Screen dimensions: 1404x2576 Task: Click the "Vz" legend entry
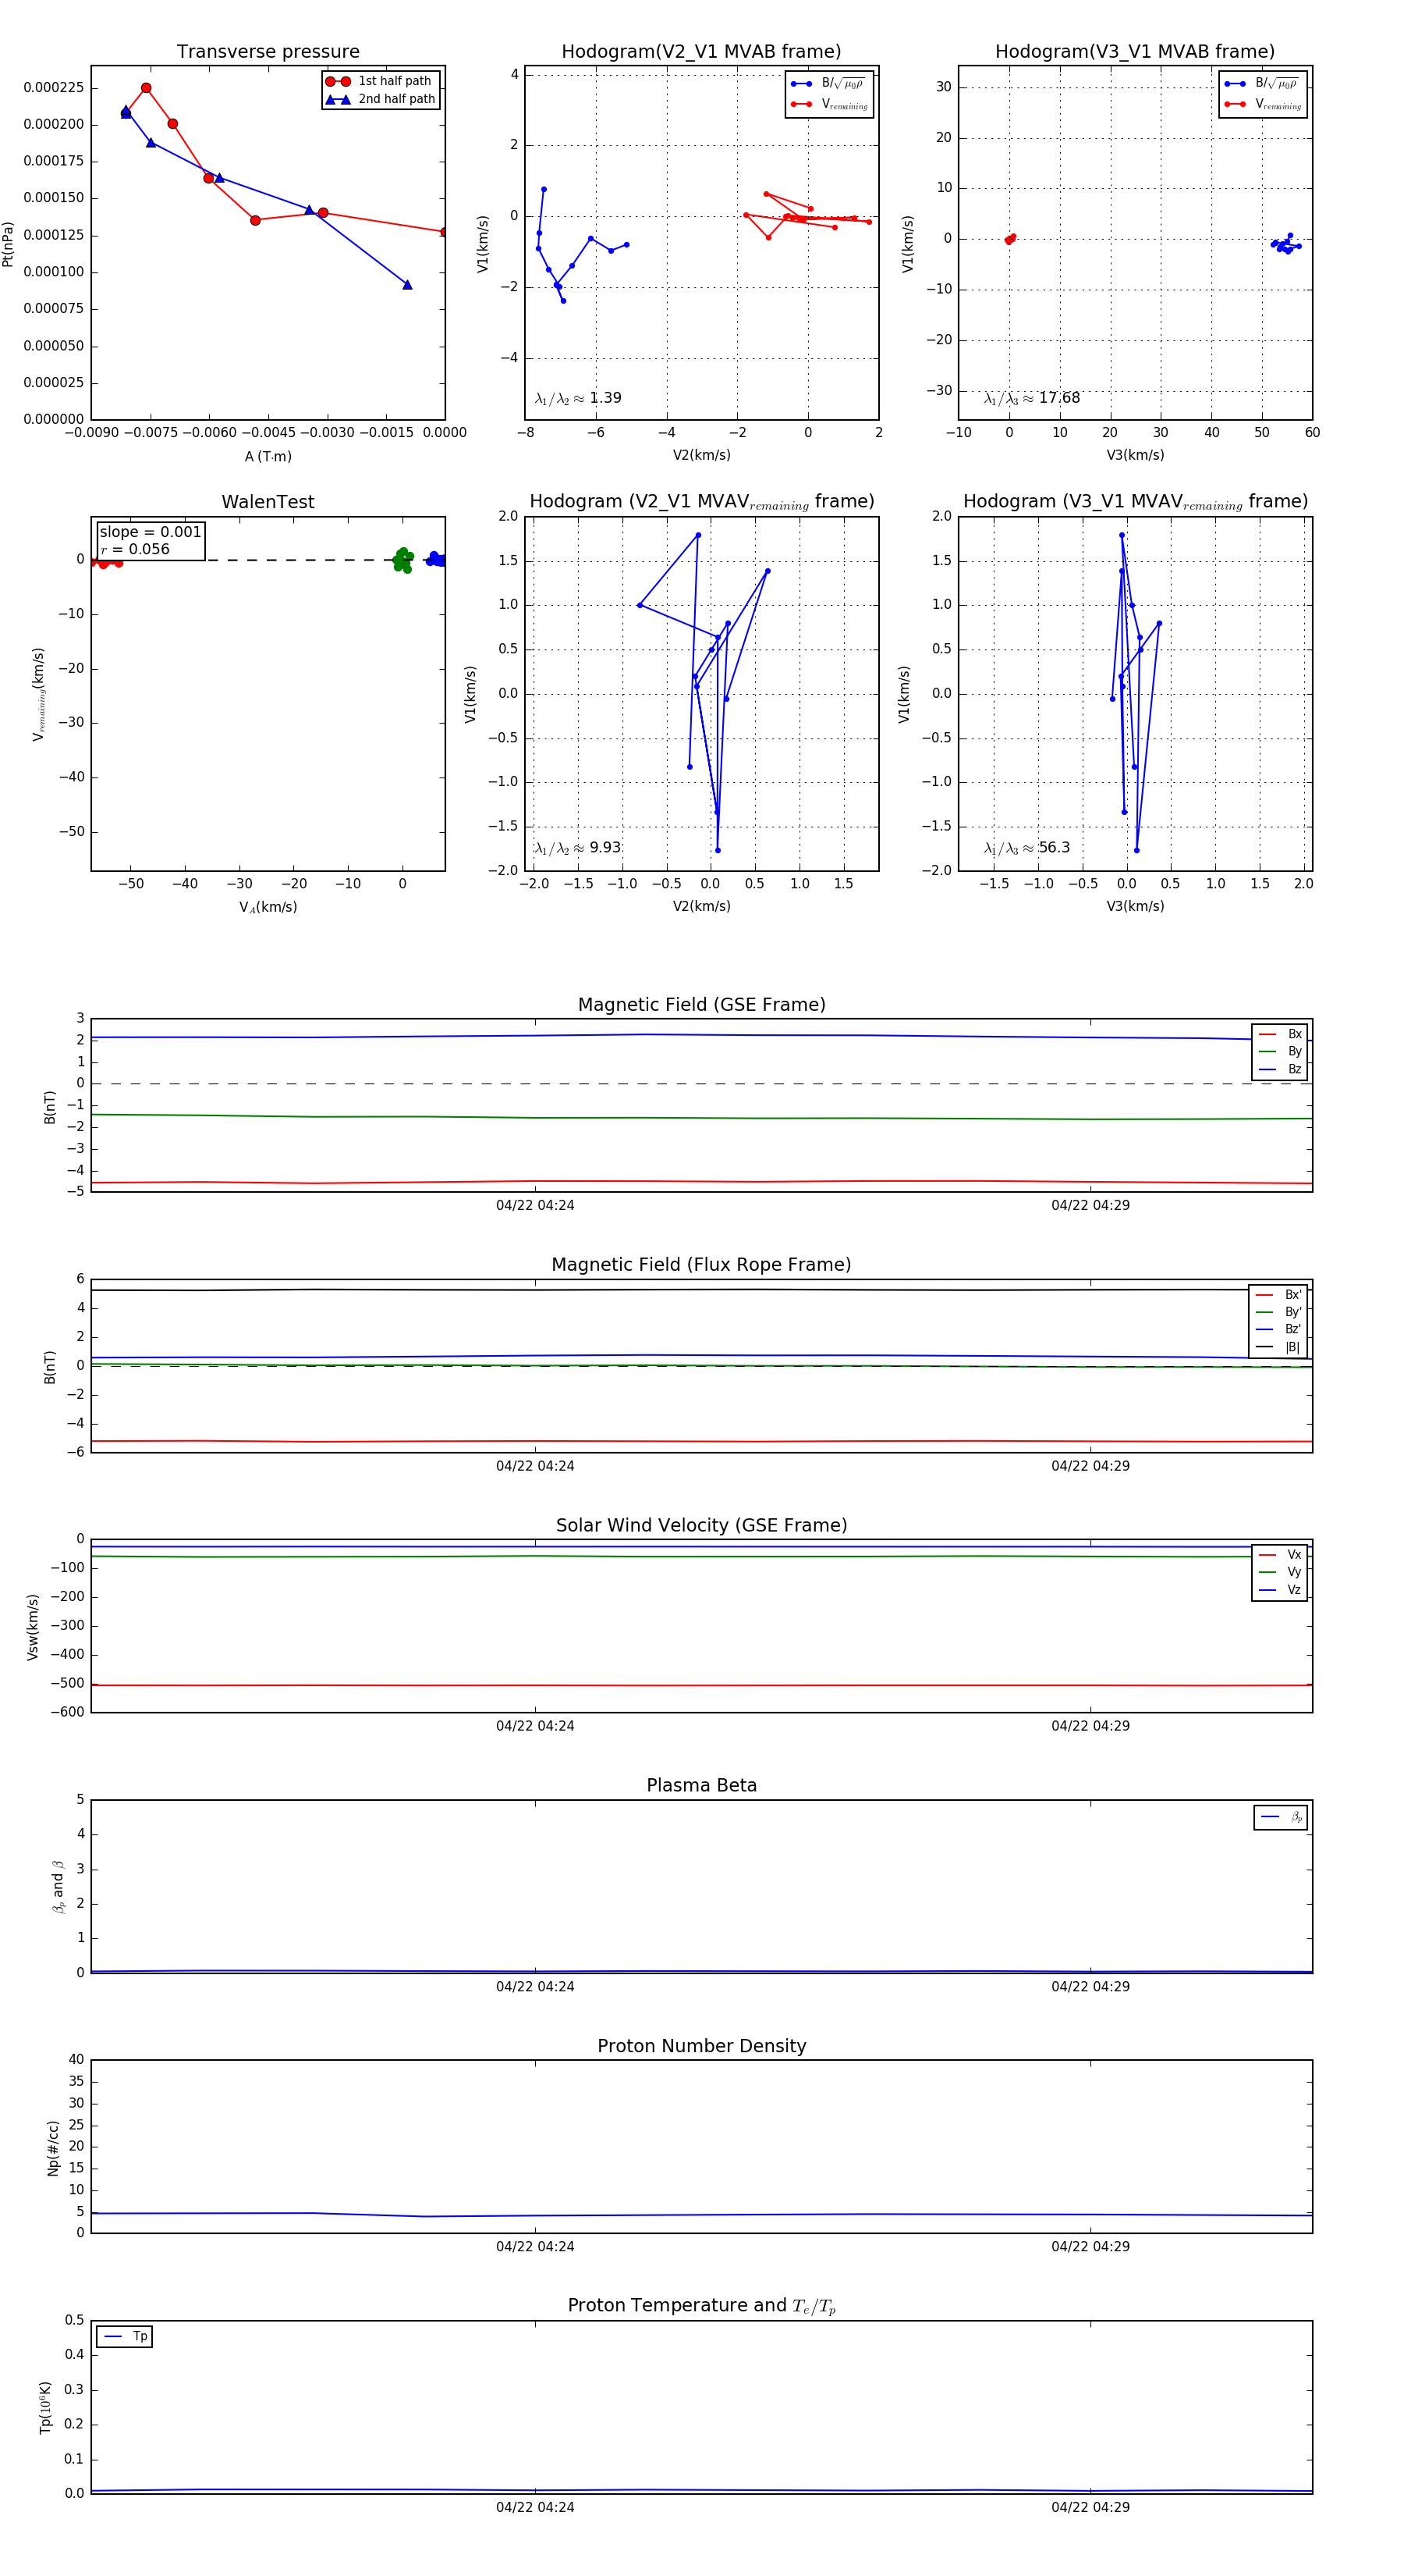click(1280, 1590)
